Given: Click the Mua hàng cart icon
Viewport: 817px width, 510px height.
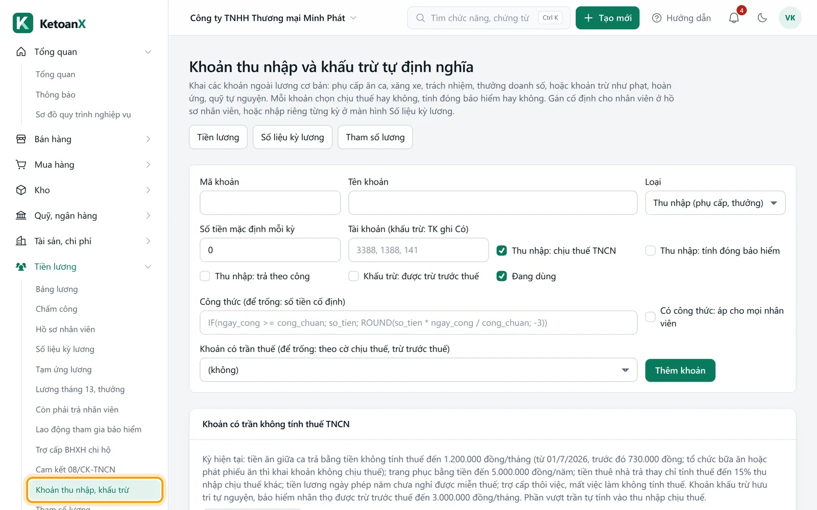Looking at the screenshot, I should [x=21, y=164].
